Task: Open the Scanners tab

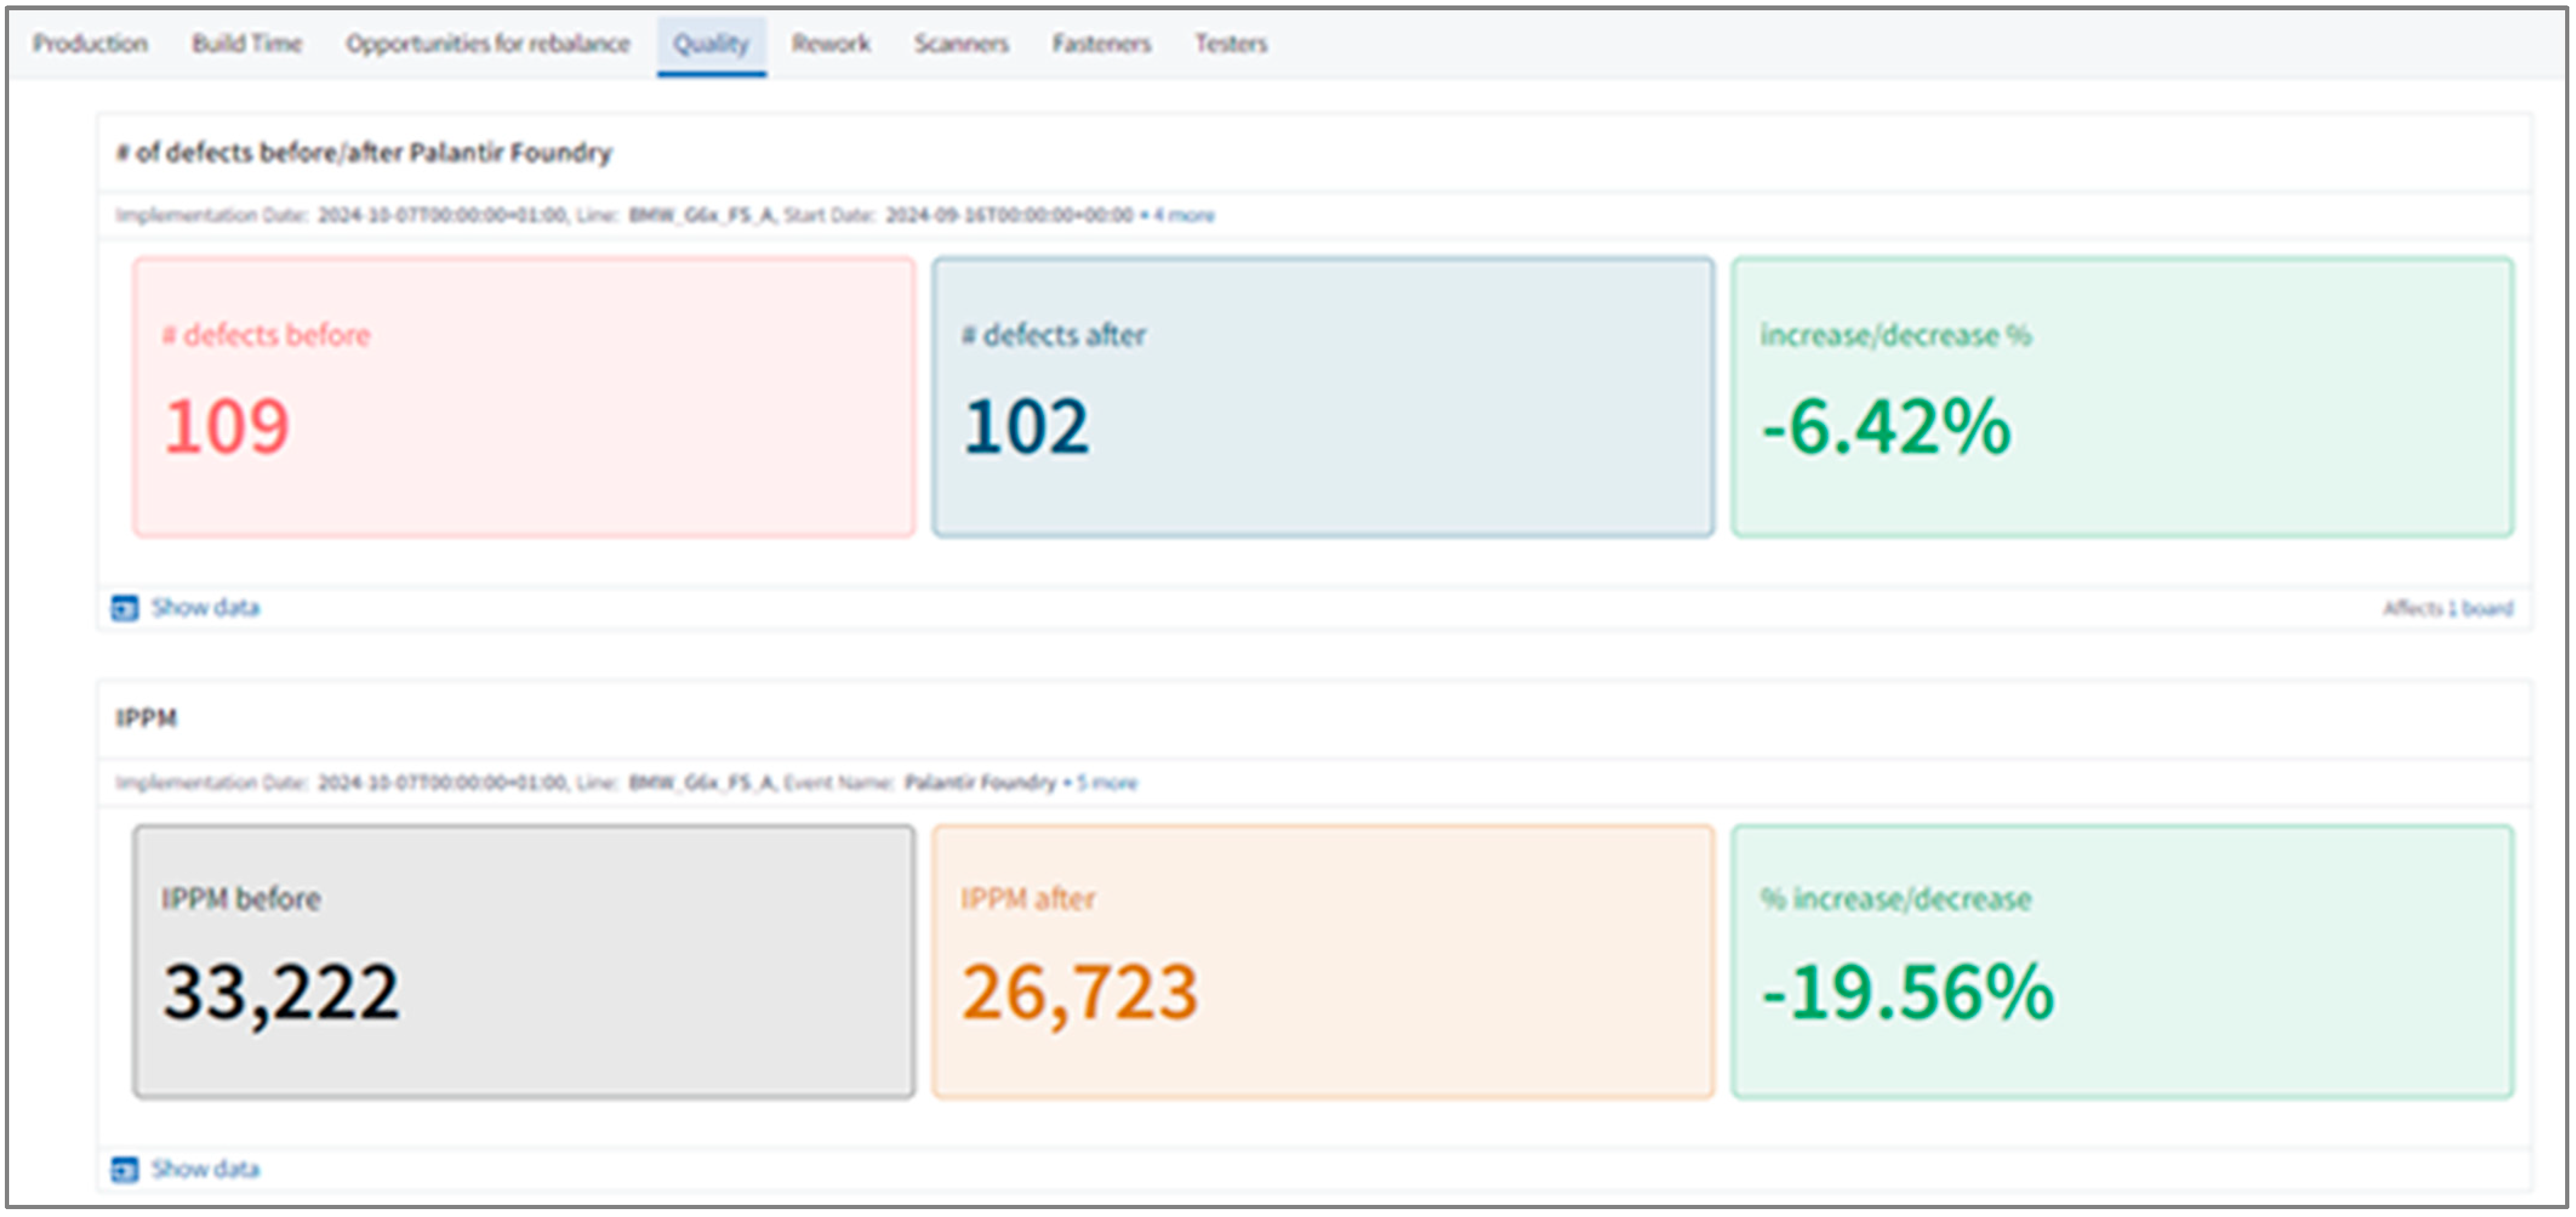Action: pyautogui.click(x=960, y=44)
